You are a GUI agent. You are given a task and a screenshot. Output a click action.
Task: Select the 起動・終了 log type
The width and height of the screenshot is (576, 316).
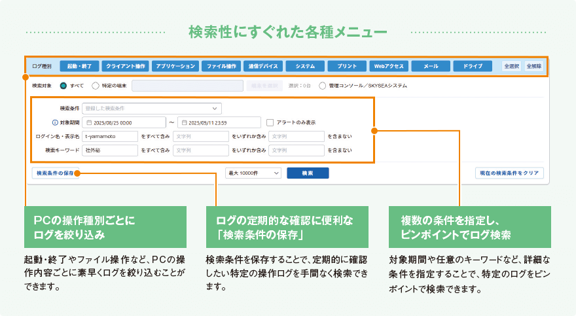pos(79,66)
